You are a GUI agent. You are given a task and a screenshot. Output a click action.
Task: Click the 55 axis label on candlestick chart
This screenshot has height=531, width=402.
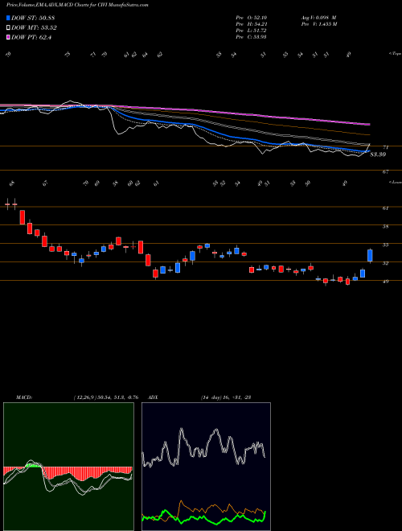click(385, 245)
